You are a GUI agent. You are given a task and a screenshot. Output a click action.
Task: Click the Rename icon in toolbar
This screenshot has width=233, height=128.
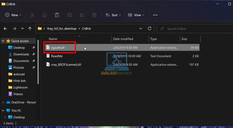(x=70, y=15)
